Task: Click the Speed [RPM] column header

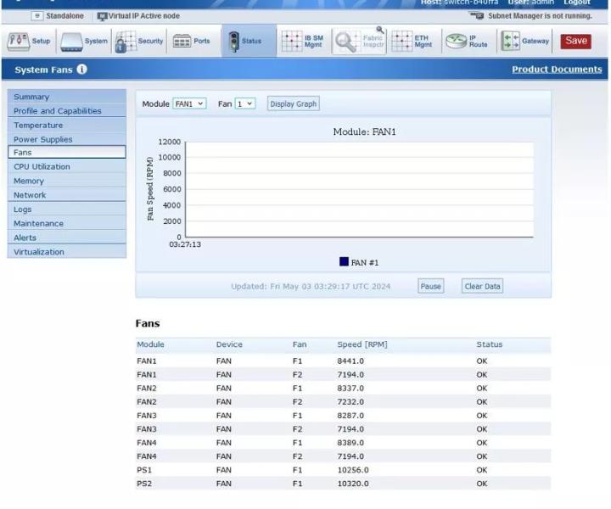Action: pyautogui.click(x=362, y=344)
